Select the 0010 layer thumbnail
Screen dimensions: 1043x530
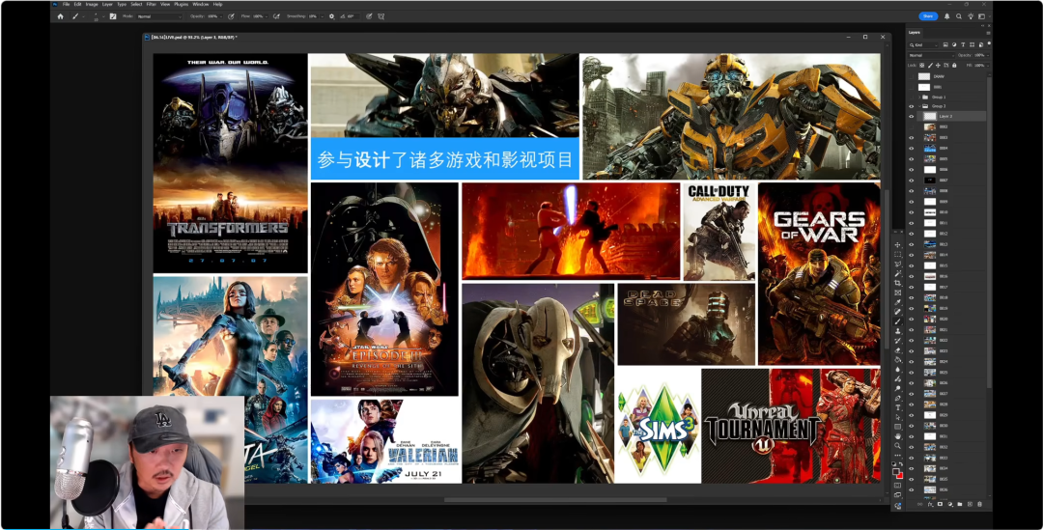[930, 212]
